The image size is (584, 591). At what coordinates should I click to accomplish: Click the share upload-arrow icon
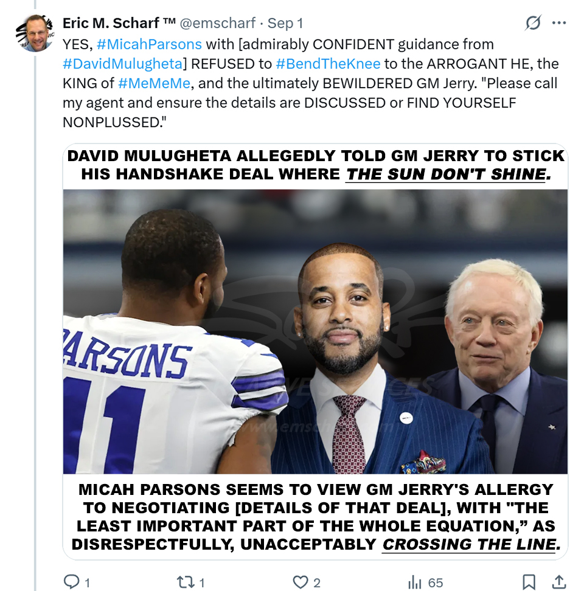[559, 582]
